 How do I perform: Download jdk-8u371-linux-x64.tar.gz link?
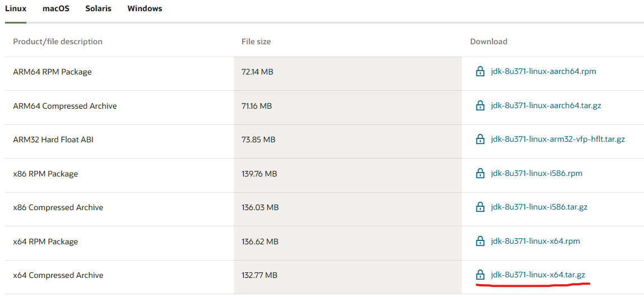coord(538,275)
